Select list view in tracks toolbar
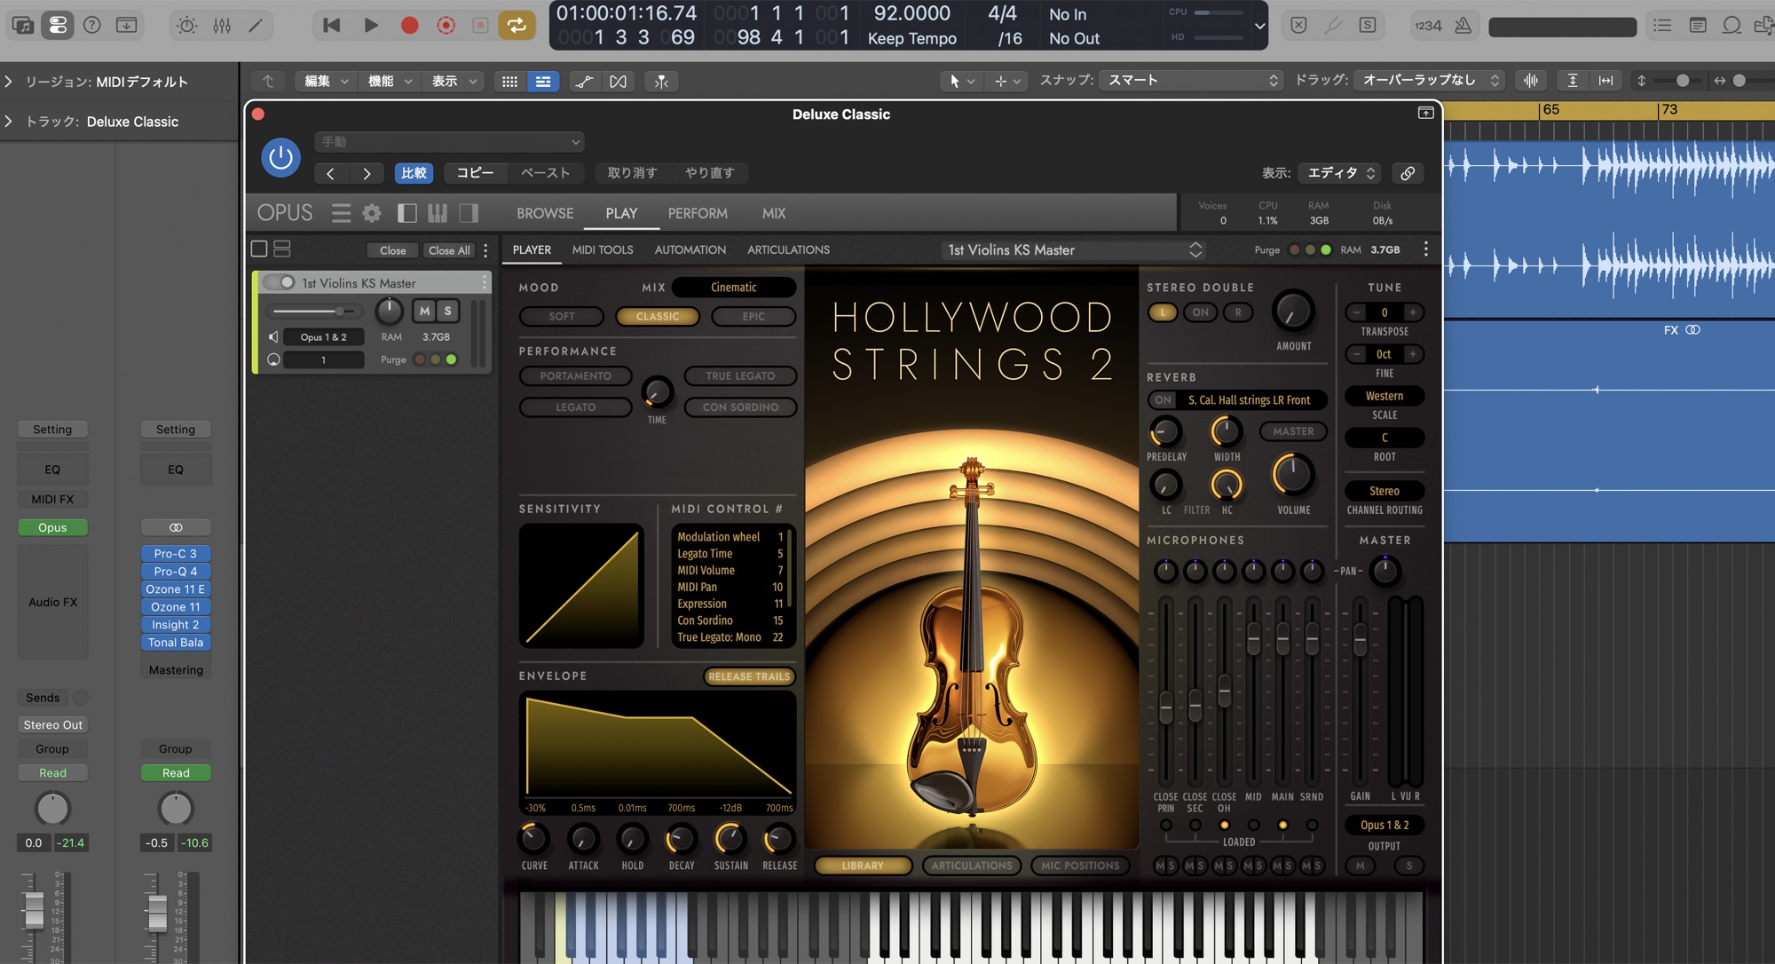1775x964 pixels. click(x=543, y=81)
